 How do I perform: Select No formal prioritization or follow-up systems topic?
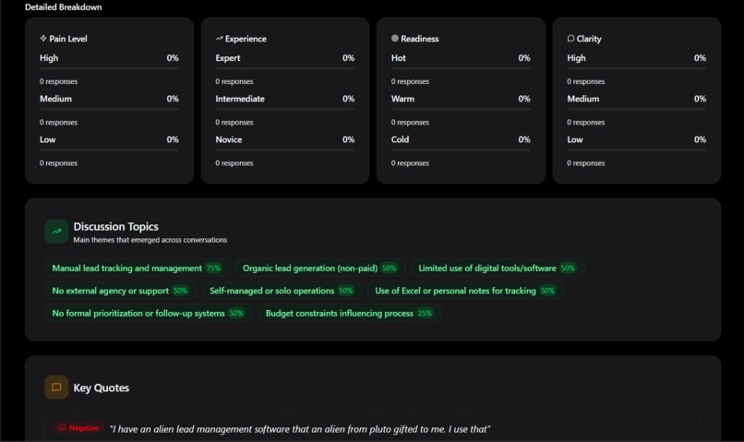(149, 313)
